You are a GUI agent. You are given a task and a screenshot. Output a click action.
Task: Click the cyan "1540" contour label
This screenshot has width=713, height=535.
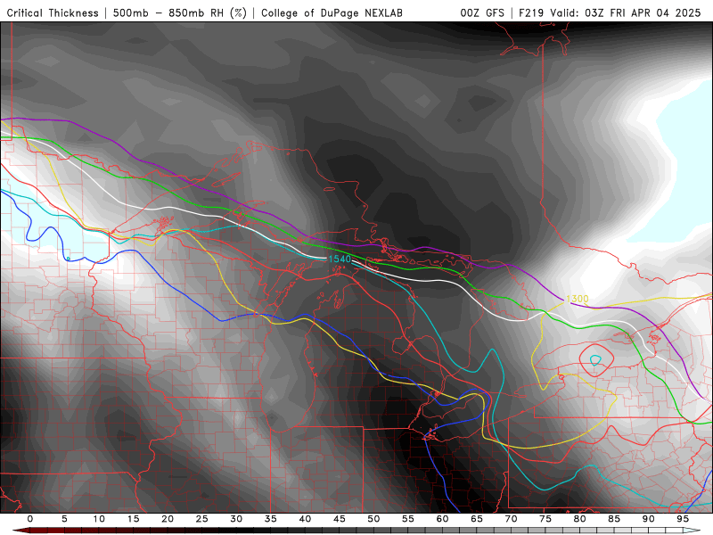[340, 259]
